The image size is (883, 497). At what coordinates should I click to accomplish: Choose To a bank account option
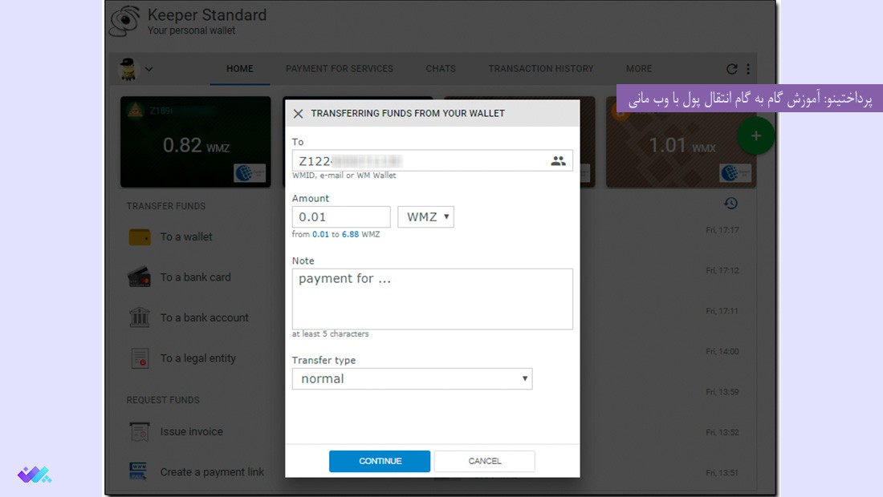click(205, 317)
